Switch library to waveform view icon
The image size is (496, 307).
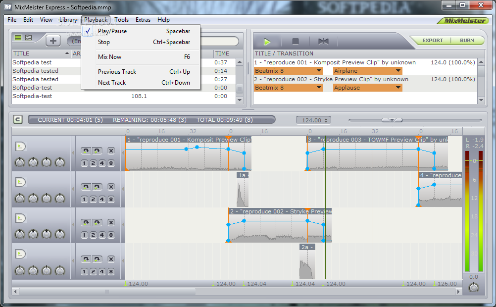click(x=29, y=38)
